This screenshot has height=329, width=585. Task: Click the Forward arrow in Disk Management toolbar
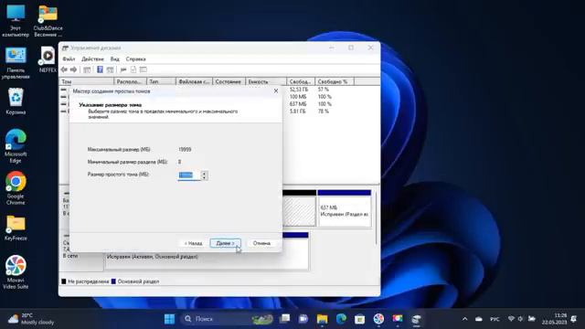73,69
